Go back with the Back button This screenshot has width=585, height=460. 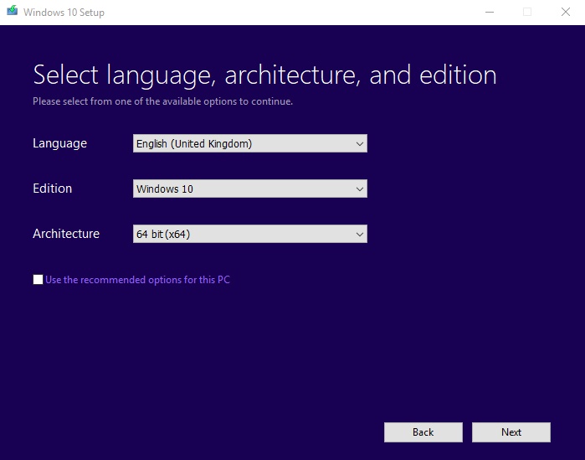click(x=423, y=432)
